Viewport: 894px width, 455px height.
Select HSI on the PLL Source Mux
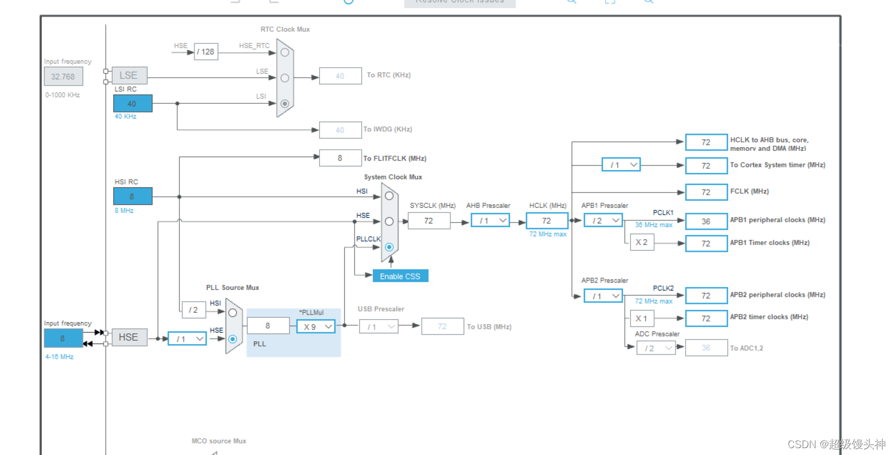[232, 313]
